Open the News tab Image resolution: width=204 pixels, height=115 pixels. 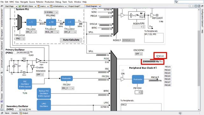[x=7, y=113]
